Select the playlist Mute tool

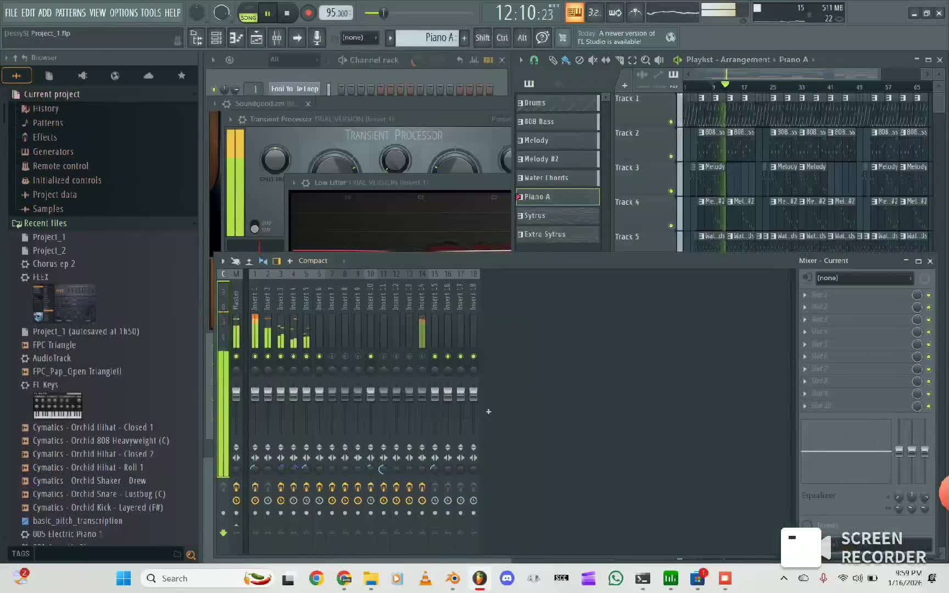[x=593, y=60]
